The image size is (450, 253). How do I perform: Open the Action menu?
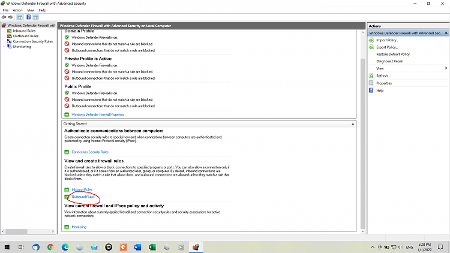[x=17, y=10]
